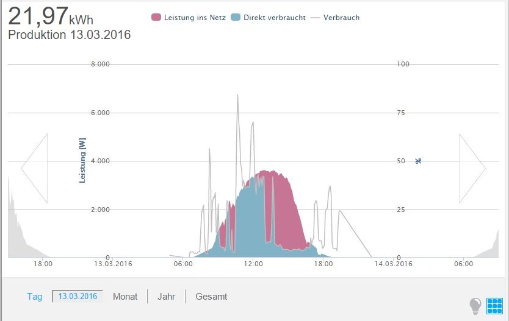Viewport: 509px width, 321px height.
Task: Switch to the Tag view
Action: click(35, 297)
